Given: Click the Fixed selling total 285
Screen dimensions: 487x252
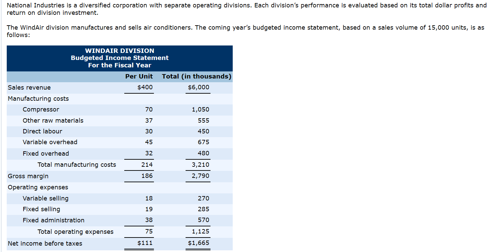Looking at the screenshot, I should click(203, 209).
